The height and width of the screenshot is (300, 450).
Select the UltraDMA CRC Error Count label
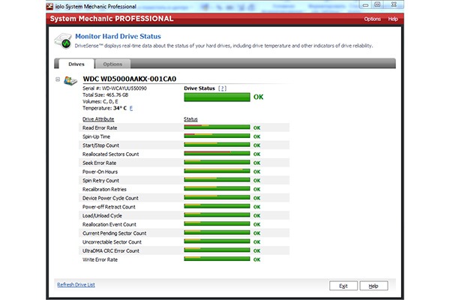click(x=111, y=251)
